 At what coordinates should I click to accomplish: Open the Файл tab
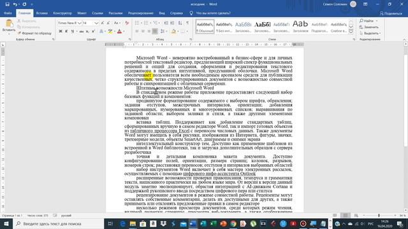[8, 13]
